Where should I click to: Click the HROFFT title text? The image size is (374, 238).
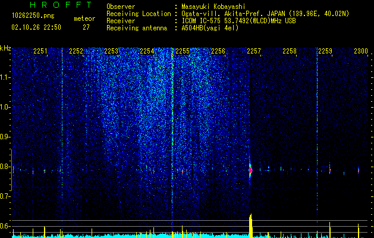61,5
